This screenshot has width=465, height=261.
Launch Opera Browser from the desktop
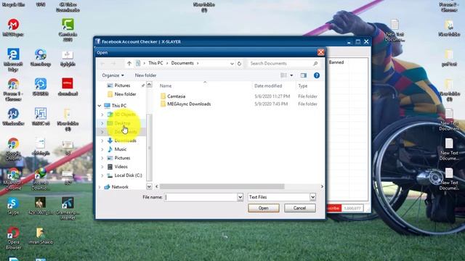[13, 239]
